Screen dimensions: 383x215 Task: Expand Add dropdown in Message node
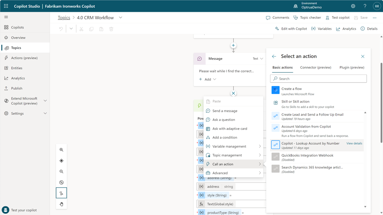pyautogui.click(x=207, y=79)
